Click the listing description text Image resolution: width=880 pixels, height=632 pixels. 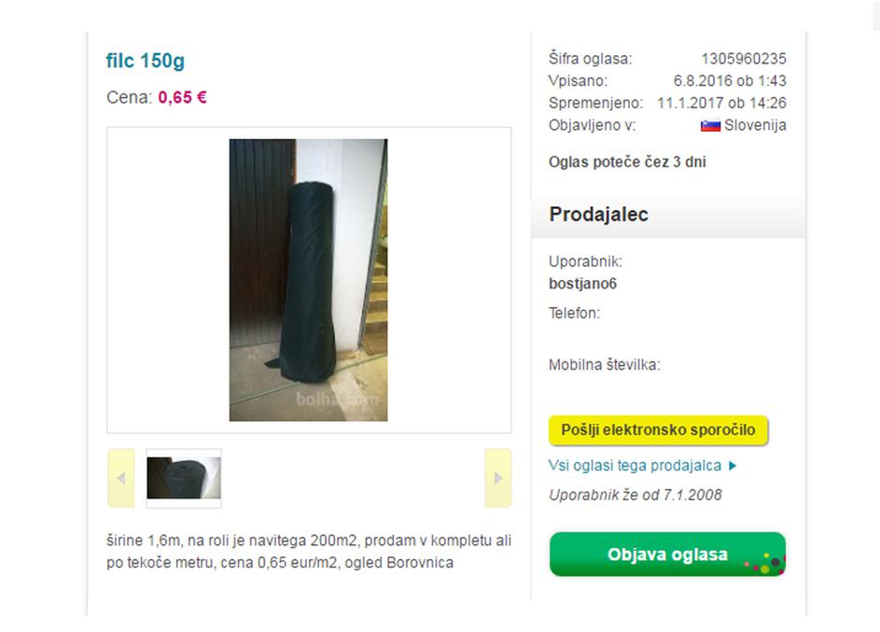[x=309, y=551]
